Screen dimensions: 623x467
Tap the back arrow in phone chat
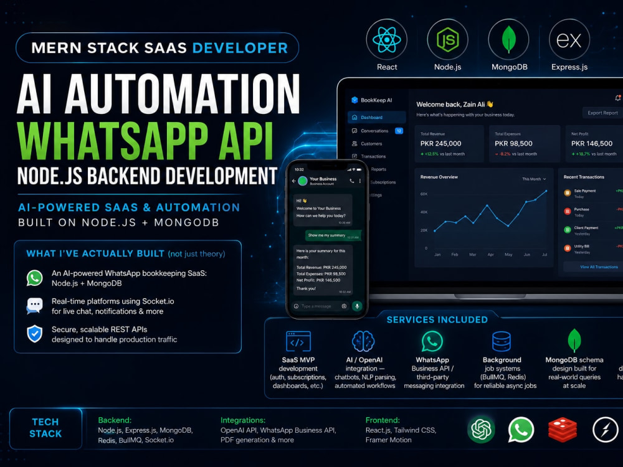294,181
